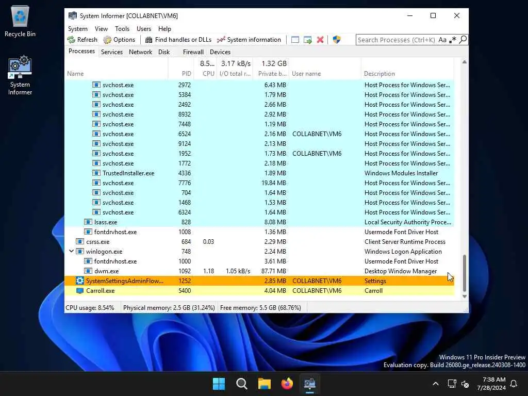Open the Help menu
Screen dimensions: 528x396
[164, 29]
